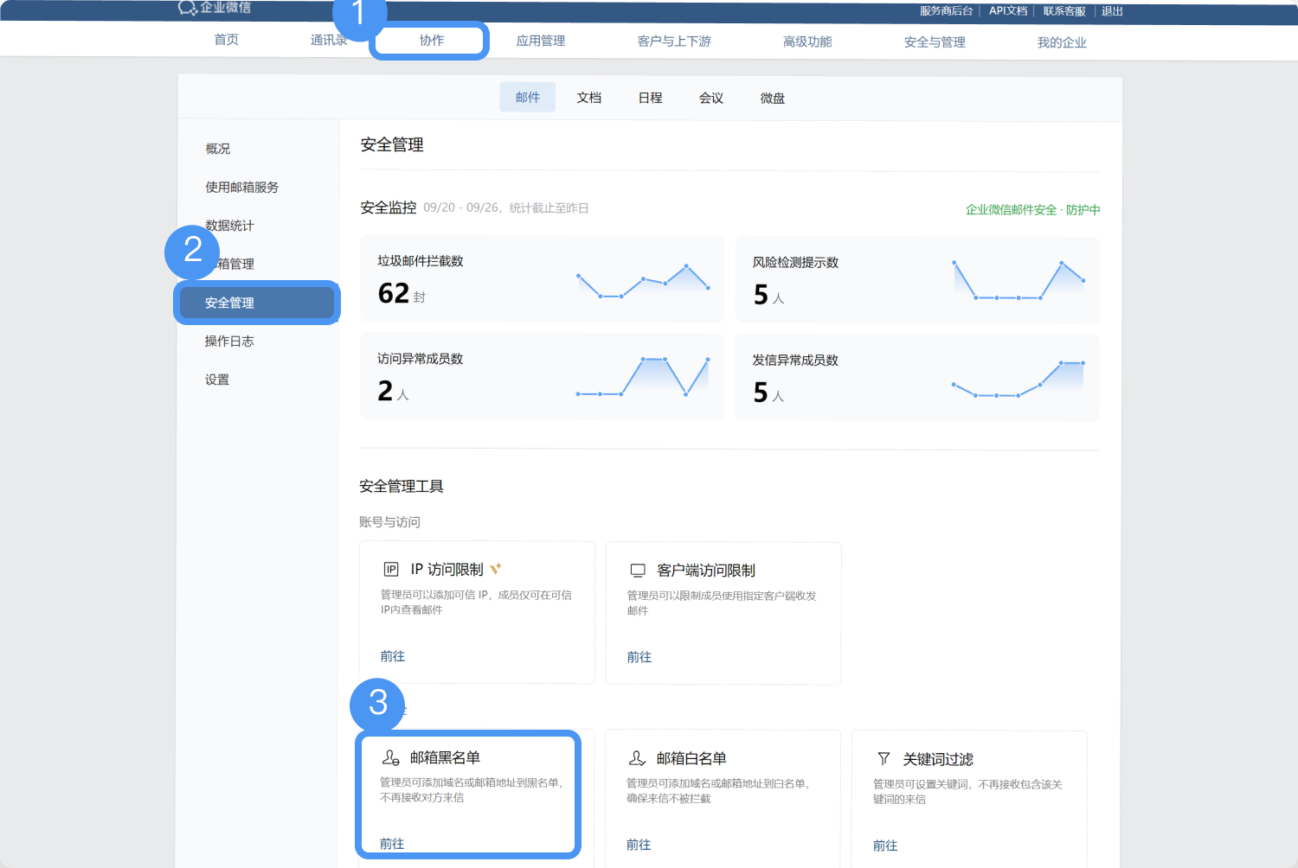Click the 访问异常成员数 line chart
Image resolution: width=1298 pixels, height=868 pixels.
coord(643,377)
